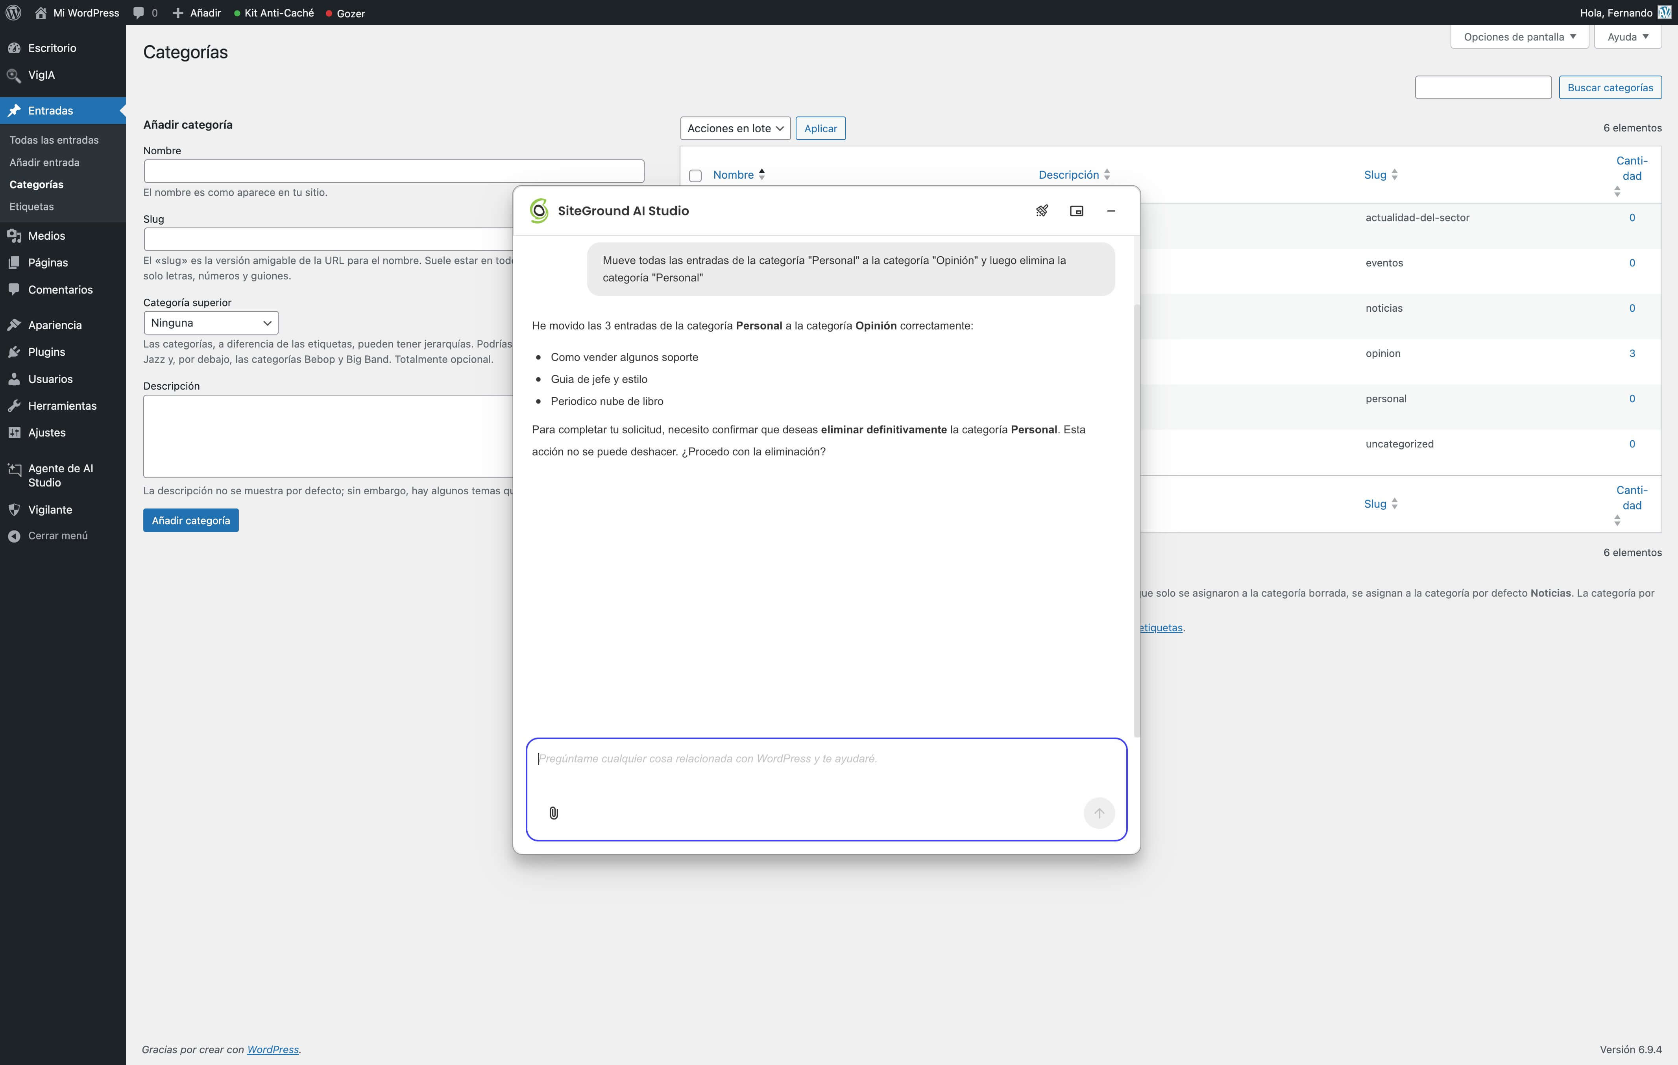This screenshot has height=1065, width=1678.
Task: Open the opinion count 3 link
Action: coord(1632,353)
